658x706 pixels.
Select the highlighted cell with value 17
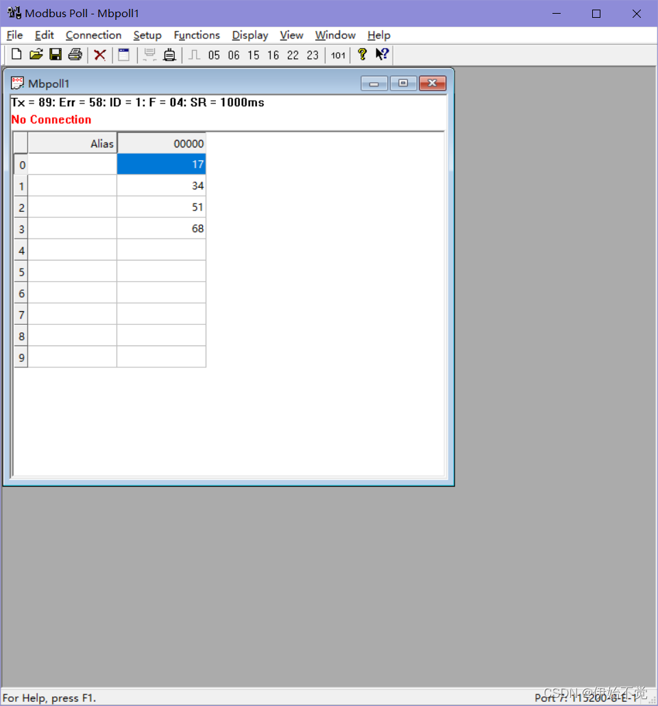161,165
